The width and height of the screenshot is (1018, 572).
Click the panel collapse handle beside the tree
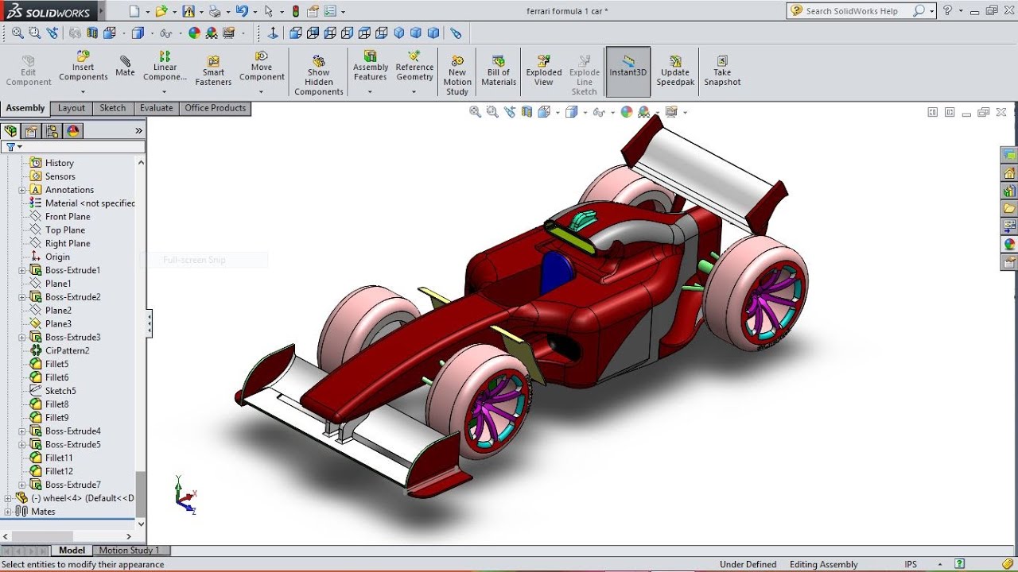(x=149, y=323)
